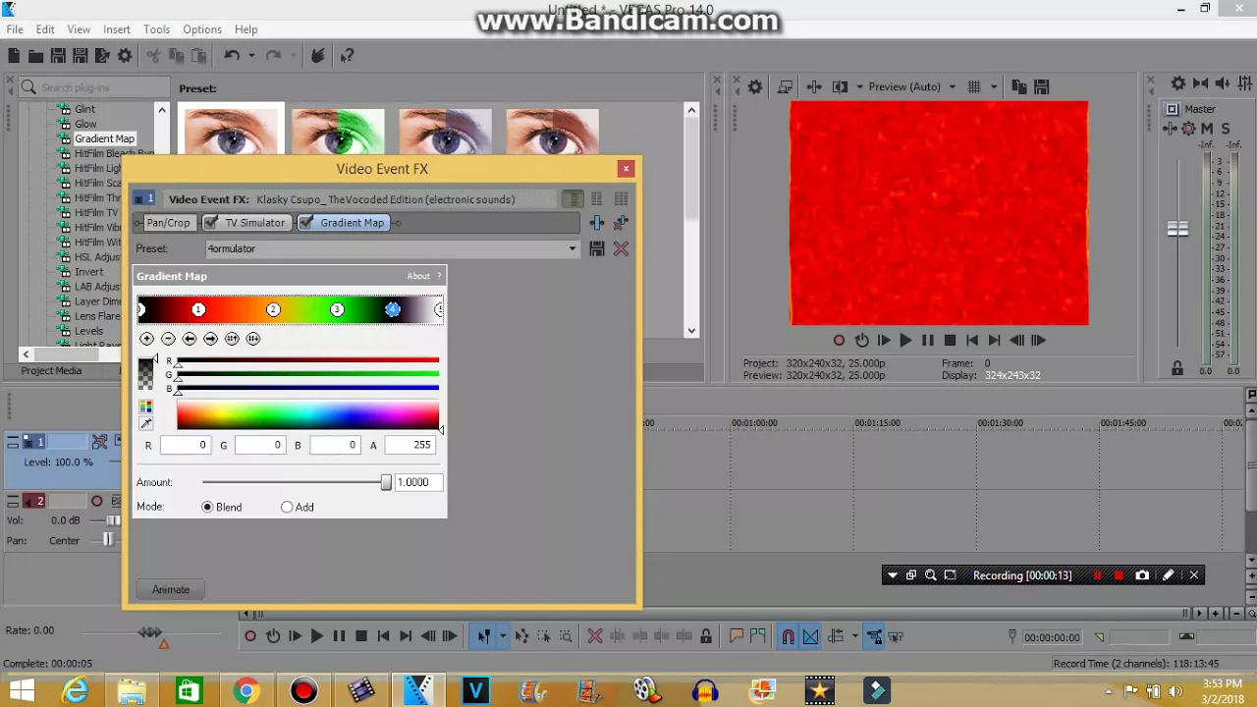Image resolution: width=1257 pixels, height=707 pixels.
Task: Click the What's This help icon
Action: pos(347,56)
